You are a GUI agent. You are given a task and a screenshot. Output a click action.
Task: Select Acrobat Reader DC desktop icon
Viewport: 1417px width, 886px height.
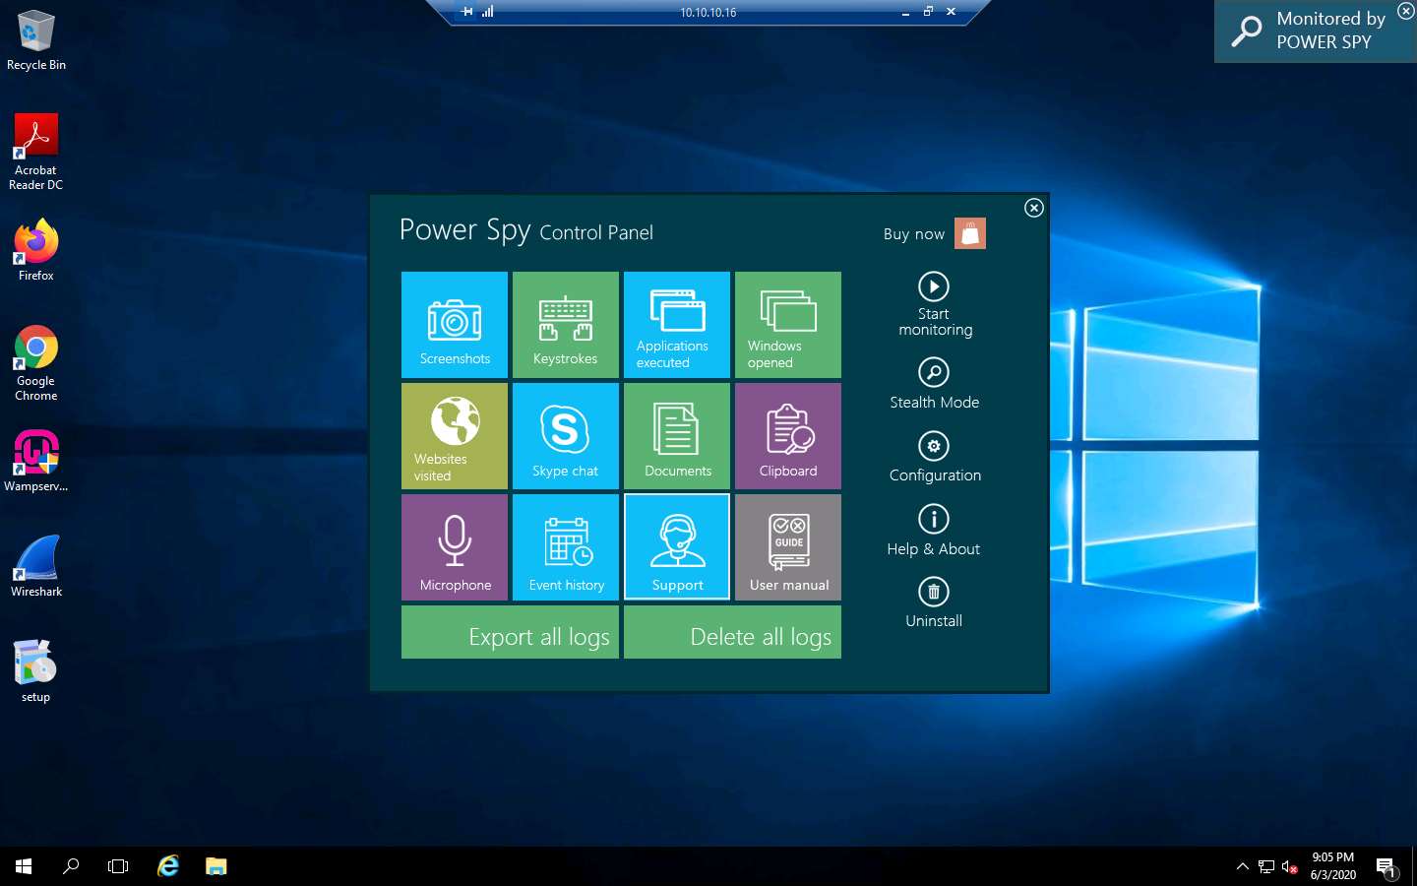36,153
